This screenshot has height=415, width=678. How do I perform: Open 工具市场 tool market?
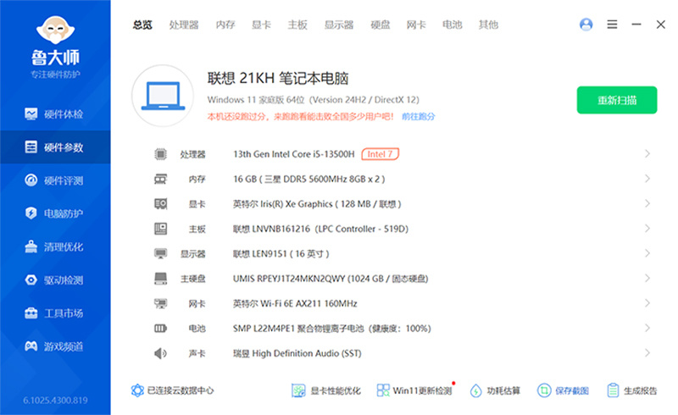(x=55, y=313)
